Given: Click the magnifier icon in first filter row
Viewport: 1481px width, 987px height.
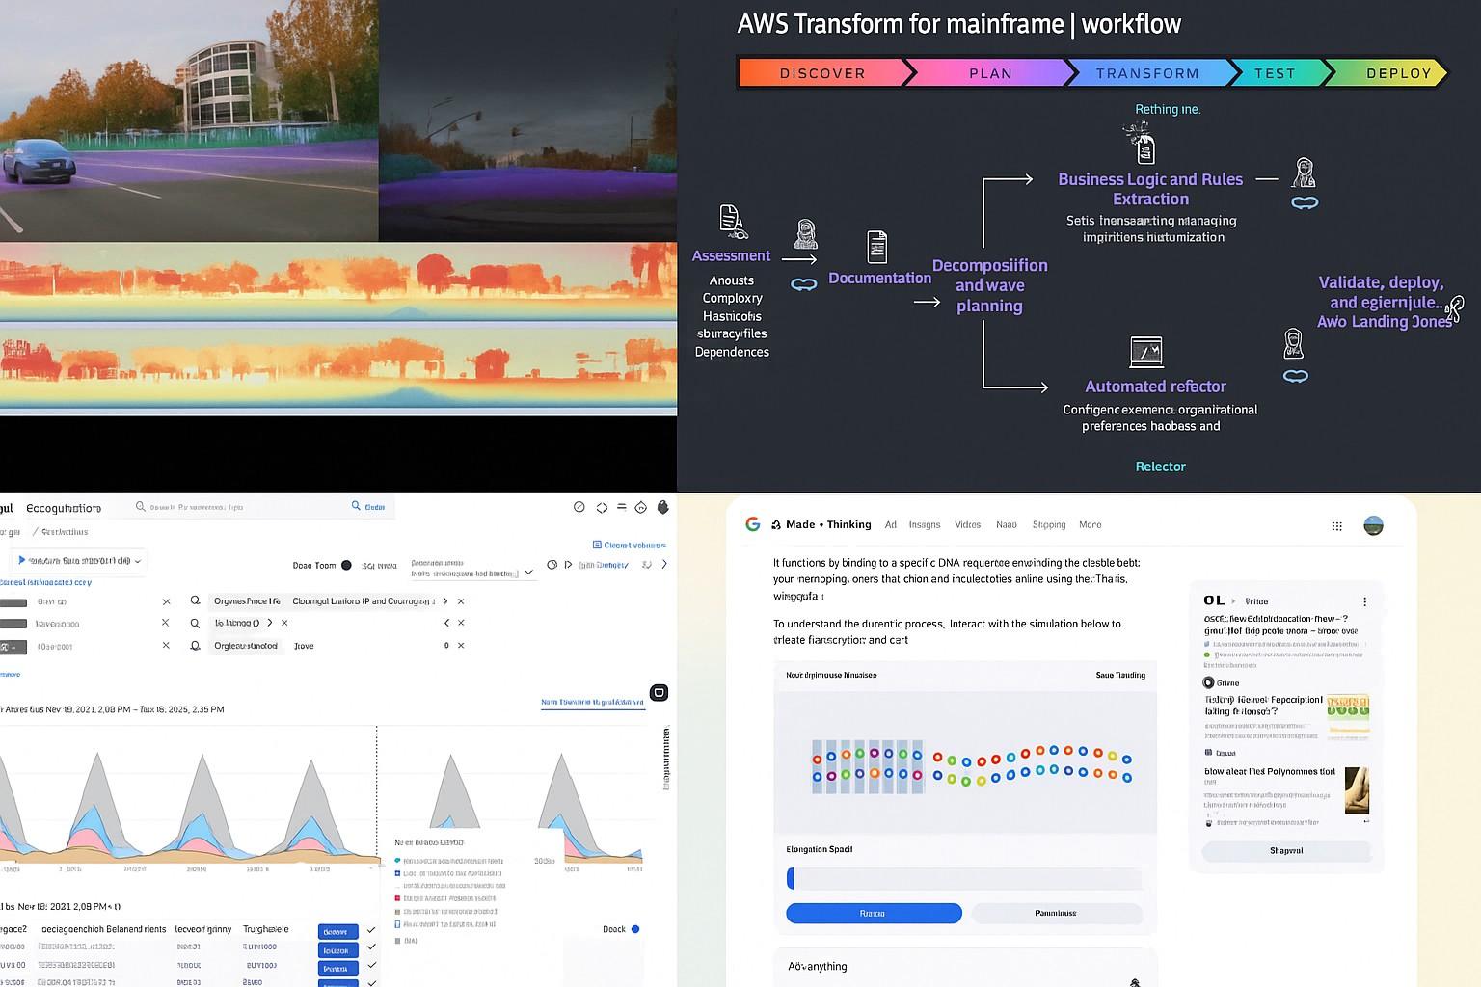Looking at the screenshot, I should click(x=195, y=601).
